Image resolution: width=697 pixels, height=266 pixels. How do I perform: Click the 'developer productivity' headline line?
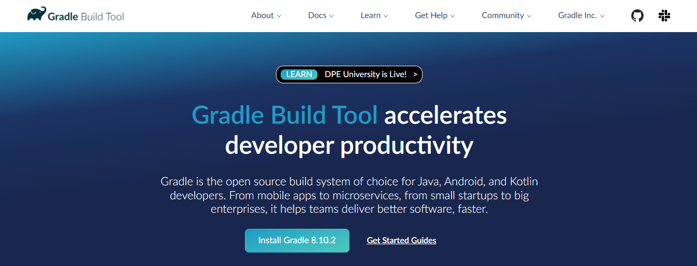tap(349, 146)
